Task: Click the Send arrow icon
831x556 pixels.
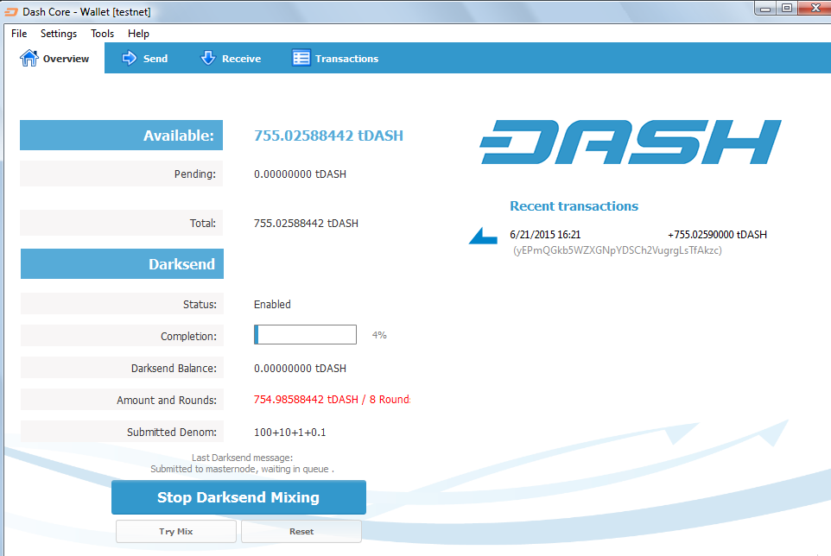Action: [x=129, y=58]
